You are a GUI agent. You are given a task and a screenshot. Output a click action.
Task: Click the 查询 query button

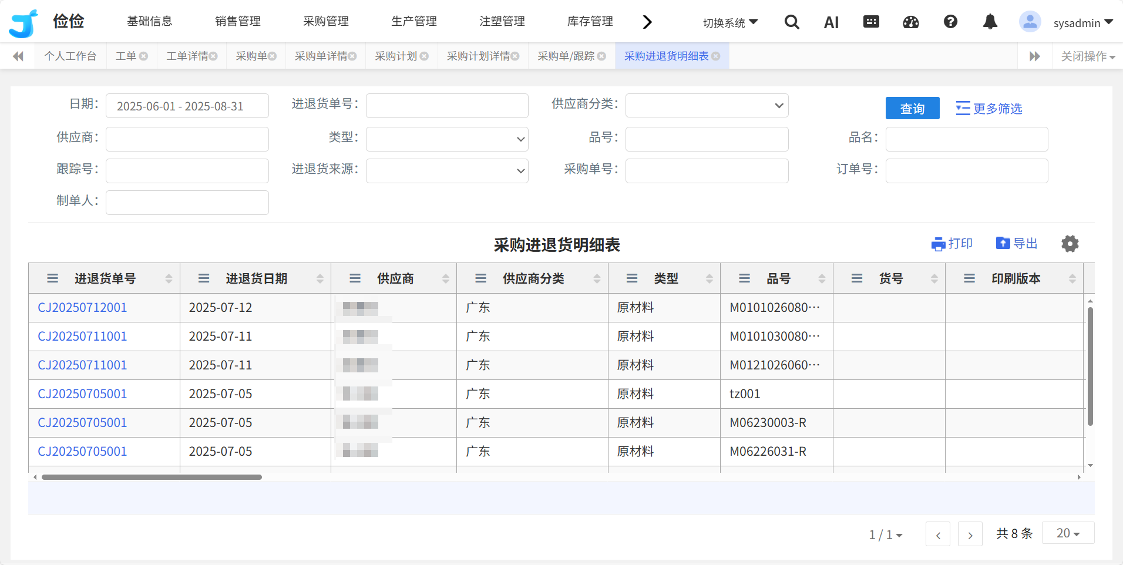click(912, 109)
